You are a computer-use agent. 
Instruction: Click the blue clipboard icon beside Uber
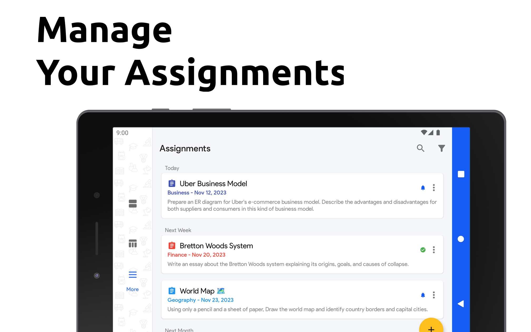[x=172, y=183]
